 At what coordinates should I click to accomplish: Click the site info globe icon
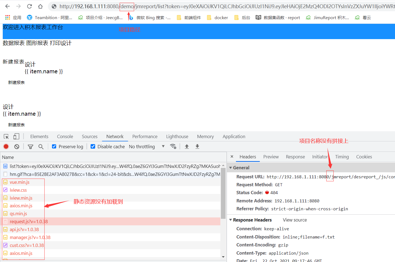[x=54, y=6]
